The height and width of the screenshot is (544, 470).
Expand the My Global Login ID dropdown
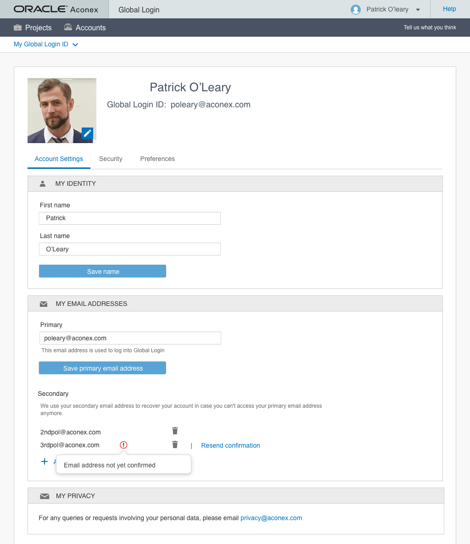click(75, 44)
